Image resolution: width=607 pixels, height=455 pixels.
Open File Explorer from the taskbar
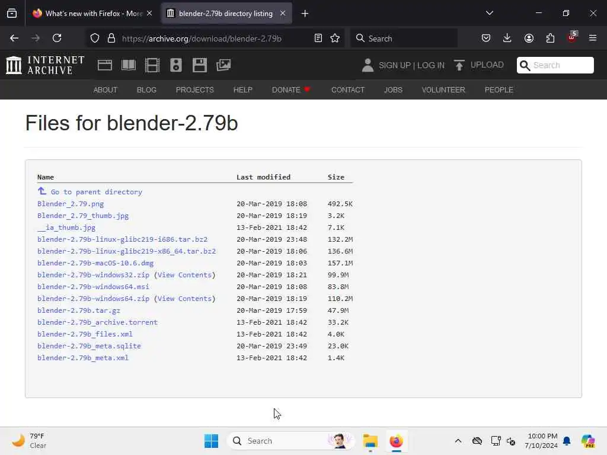point(370,441)
